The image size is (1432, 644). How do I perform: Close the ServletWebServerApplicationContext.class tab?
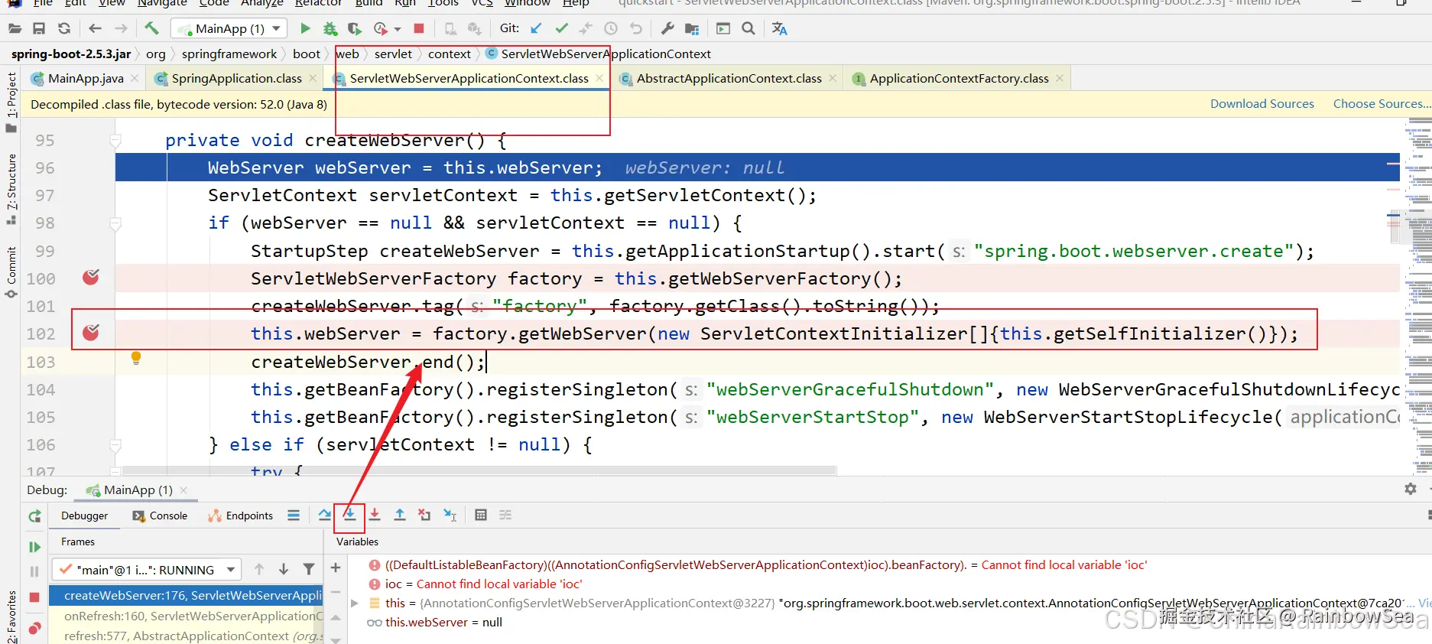click(x=599, y=78)
